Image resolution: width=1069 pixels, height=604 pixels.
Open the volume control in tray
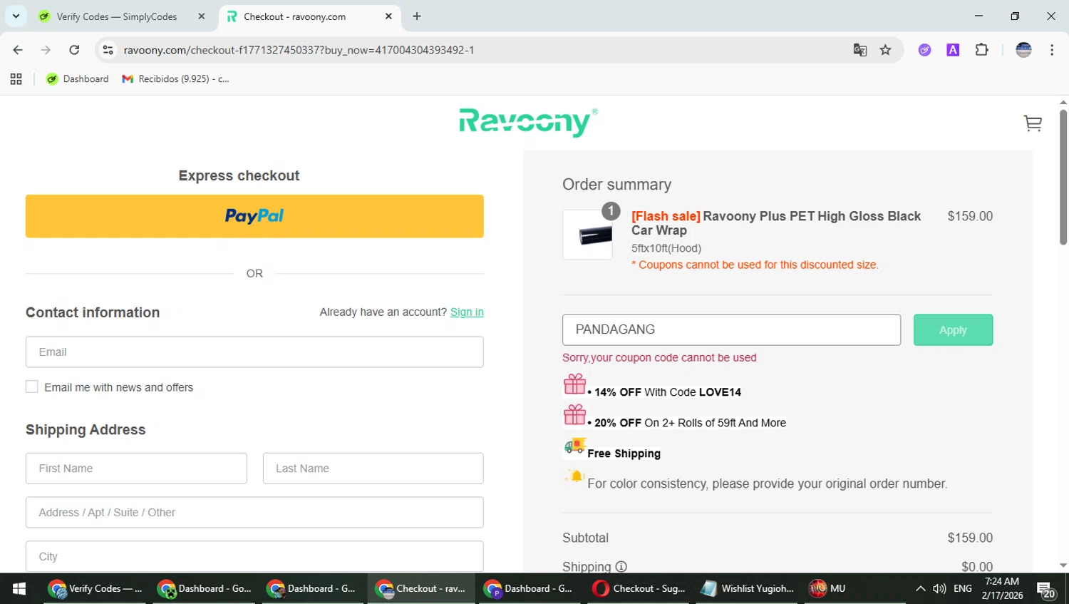(939, 588)
